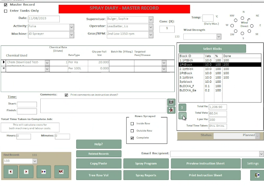Screen dimensions: 264x186
Task: Go to previous record arrow button
Action: [10, 171]
